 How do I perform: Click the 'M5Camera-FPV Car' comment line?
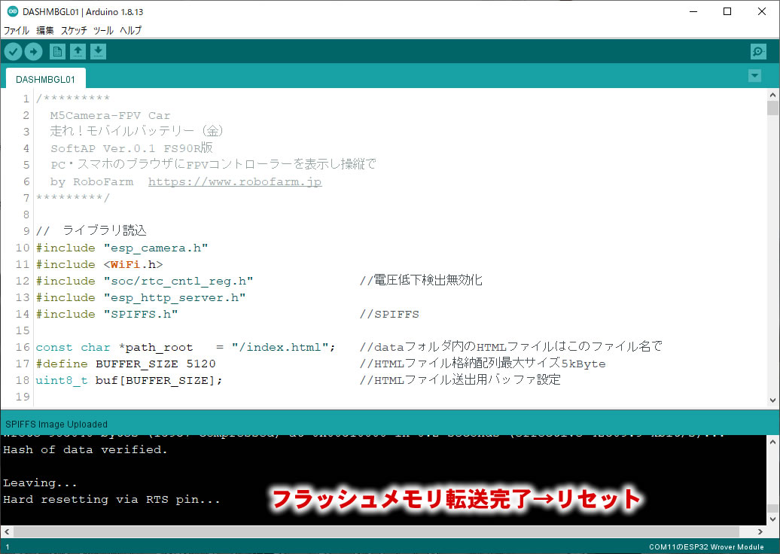coord(110,115)
